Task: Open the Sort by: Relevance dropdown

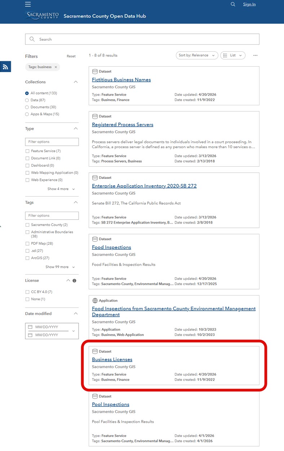Action: pyautogui.click(x=197, y=55)
